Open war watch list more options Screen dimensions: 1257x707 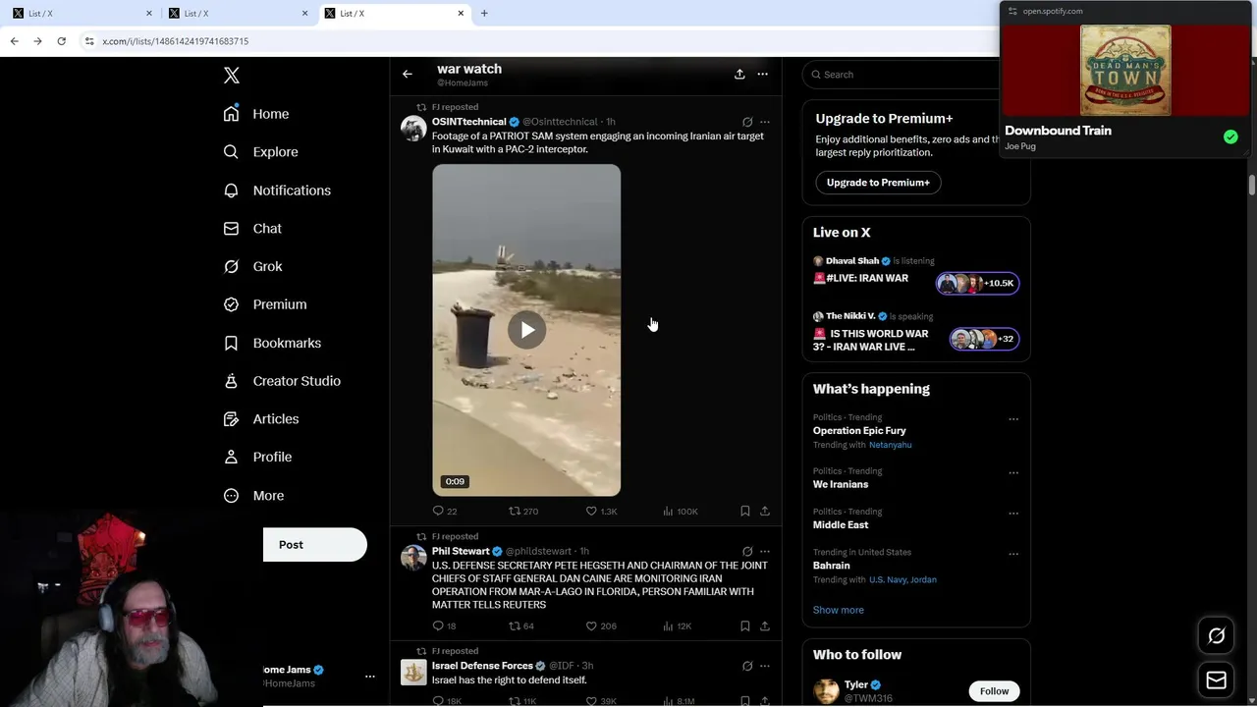(x=762, y=74)
